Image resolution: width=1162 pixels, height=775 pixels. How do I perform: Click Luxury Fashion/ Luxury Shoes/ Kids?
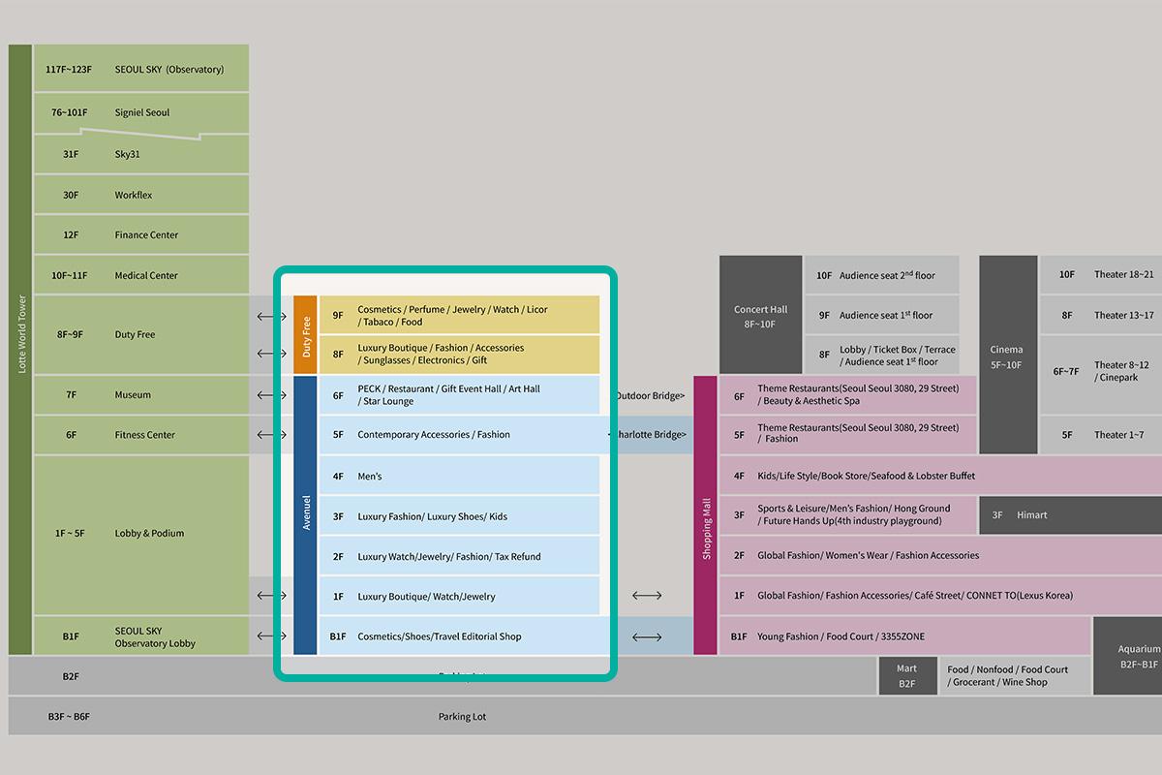pos(432,517)
